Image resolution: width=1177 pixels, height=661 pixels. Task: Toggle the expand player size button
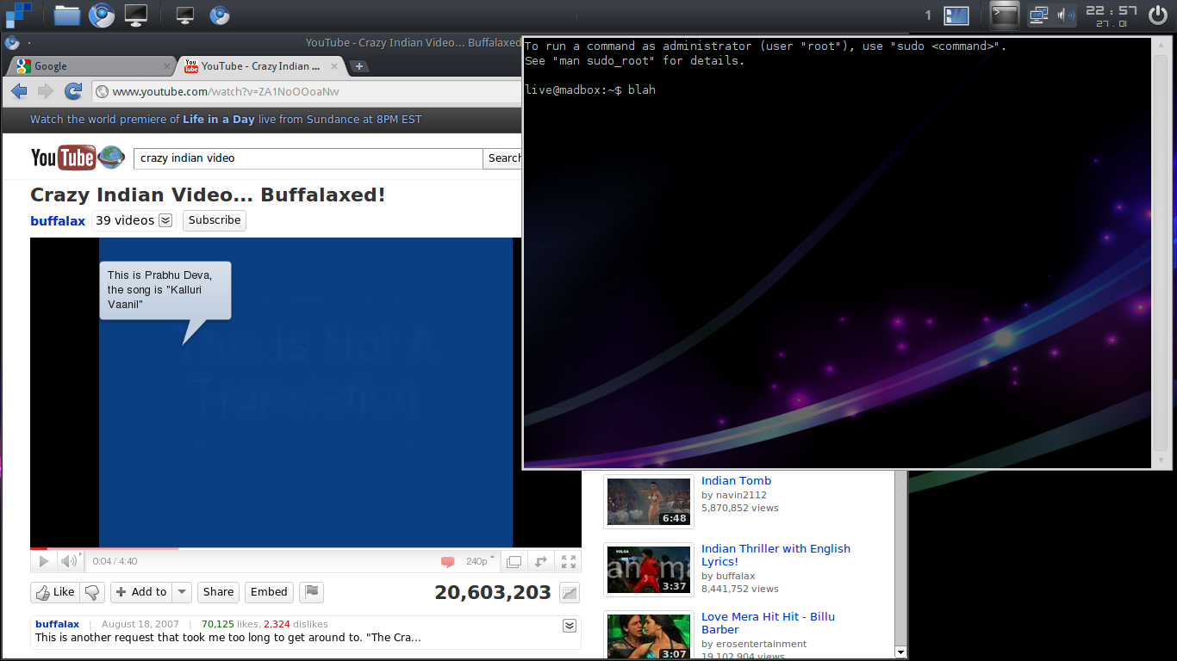541,562
